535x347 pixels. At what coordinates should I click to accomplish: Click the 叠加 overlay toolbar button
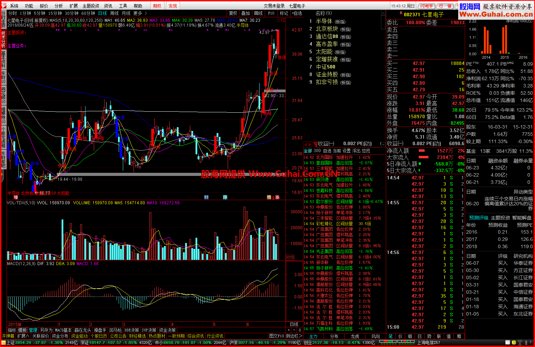[246, 13]
